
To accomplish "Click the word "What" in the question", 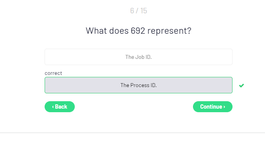I will tap(96, 31).
